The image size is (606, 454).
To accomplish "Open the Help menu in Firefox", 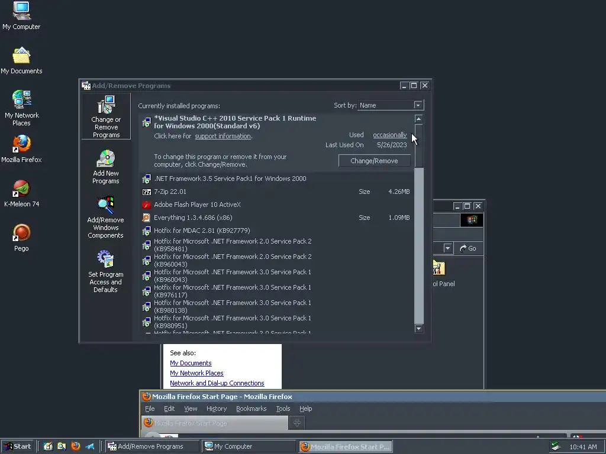I will 306,408.
